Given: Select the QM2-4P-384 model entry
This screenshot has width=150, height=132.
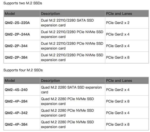Looking at the screenshot, I should pyautogui.click(x=16, y=125).
